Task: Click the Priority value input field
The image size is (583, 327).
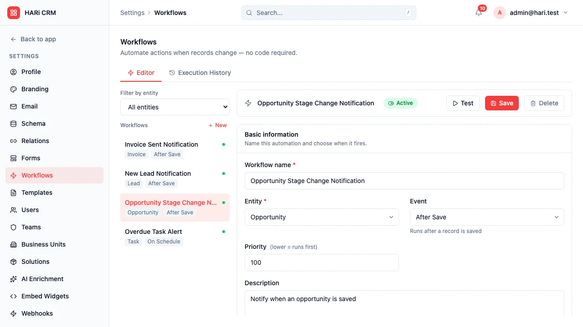Action: pos(322,263)
